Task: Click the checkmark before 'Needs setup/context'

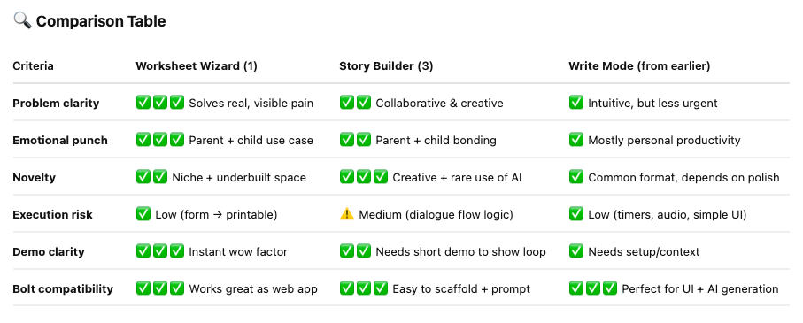Action: [576, 252]
